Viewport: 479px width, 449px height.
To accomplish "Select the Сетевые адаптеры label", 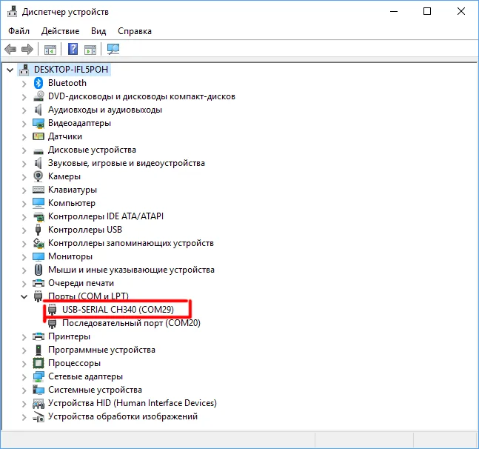I will coord(86,376).
